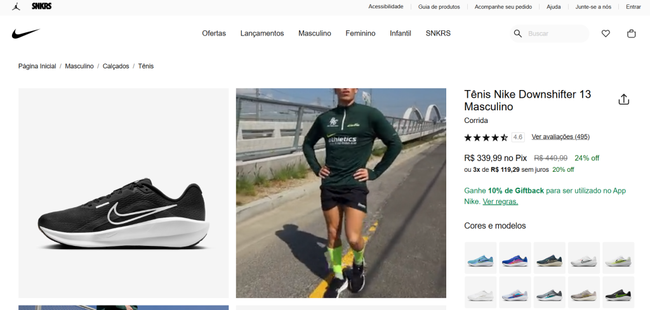Select the light blue shoe color option
Image resolution: width=650 pixels, height=310 pixels.
click(481, 258)
